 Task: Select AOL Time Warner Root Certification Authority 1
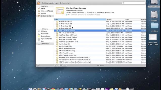point(100,62)
